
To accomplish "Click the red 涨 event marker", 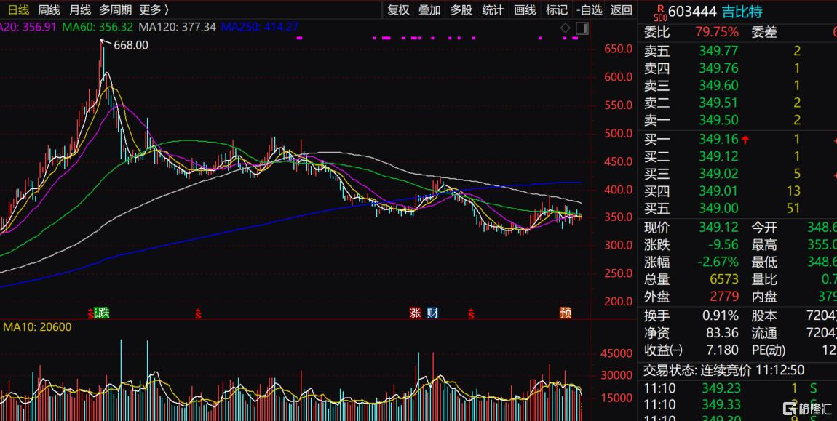I will tap(416, 313).
